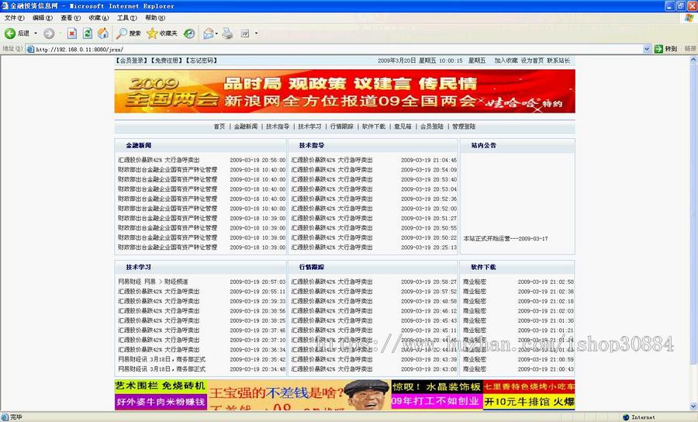This screenshot has height=422, width=698.
Task: Click the 艺术围栏 免烧砖机 ad
Action: click(x=161, y=386)
